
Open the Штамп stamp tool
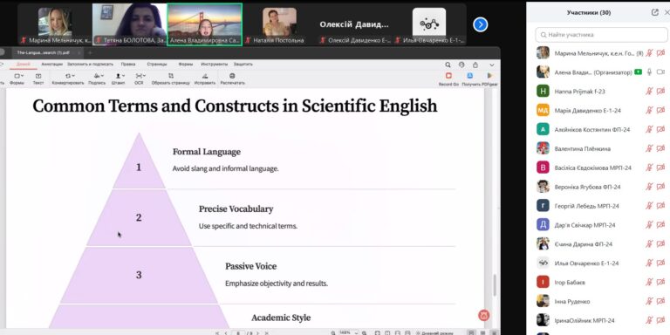tap(119, 79)
